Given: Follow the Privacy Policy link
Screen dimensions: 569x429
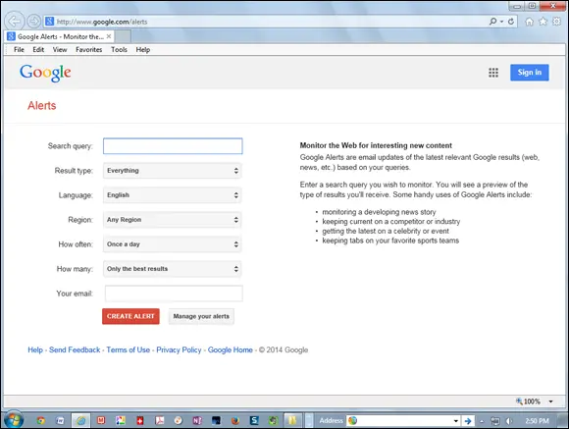Looking at the screenshot, I should pyautogui.click(x=179, y=349).
